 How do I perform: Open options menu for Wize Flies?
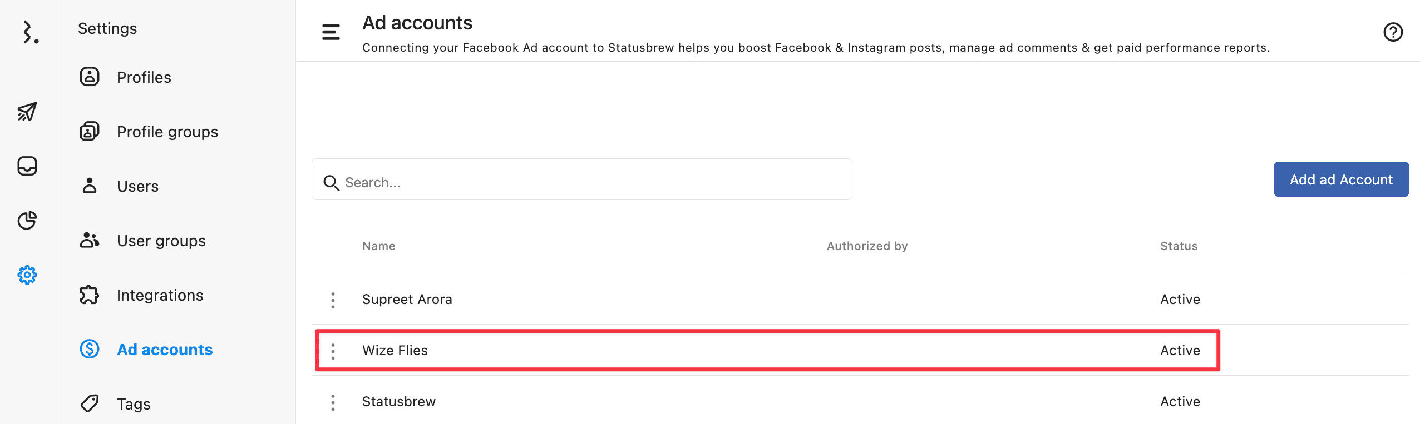point(333,351)
